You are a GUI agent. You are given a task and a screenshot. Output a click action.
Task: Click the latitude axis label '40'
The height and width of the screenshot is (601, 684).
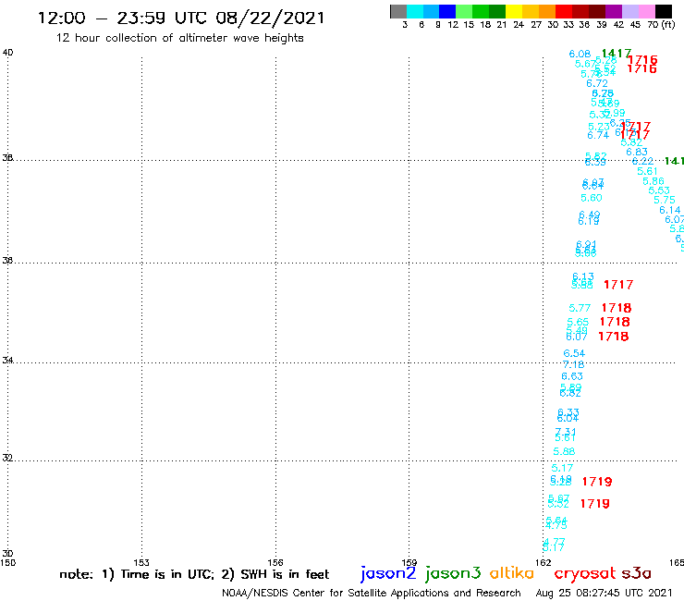point(7,53)
